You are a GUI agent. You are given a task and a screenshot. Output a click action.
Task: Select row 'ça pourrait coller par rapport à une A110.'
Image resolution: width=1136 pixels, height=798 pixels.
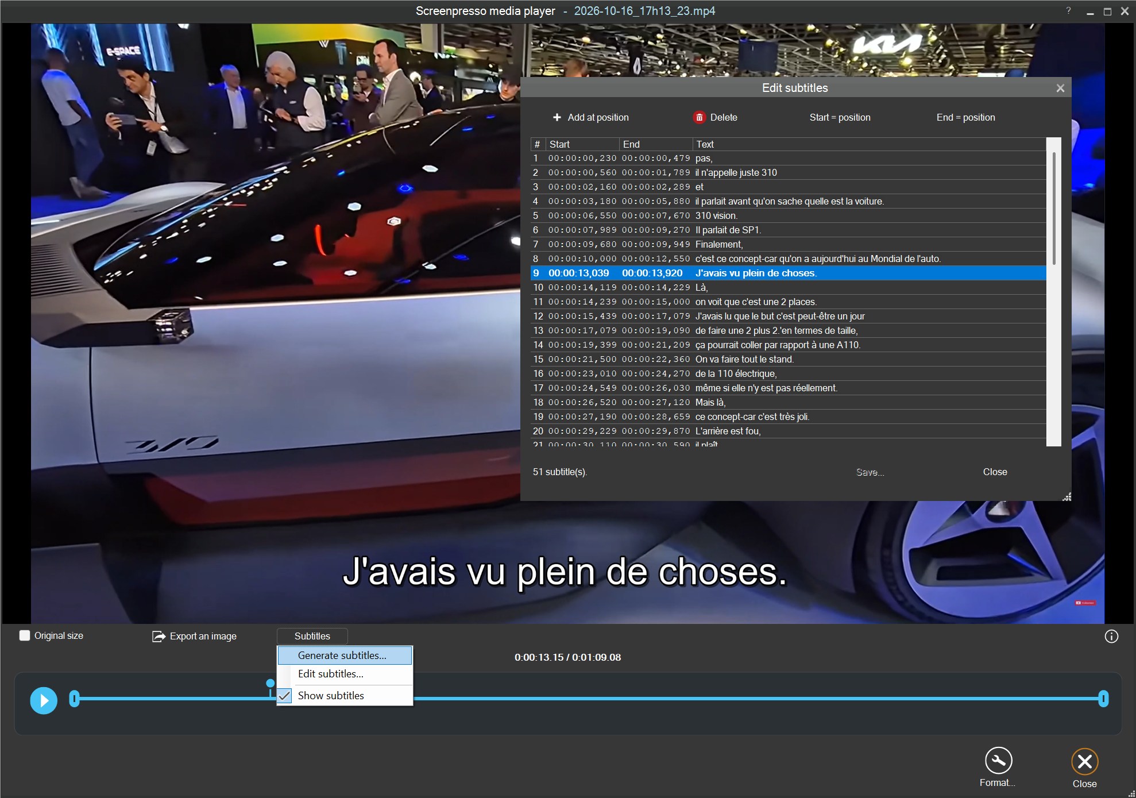(788, 345)
